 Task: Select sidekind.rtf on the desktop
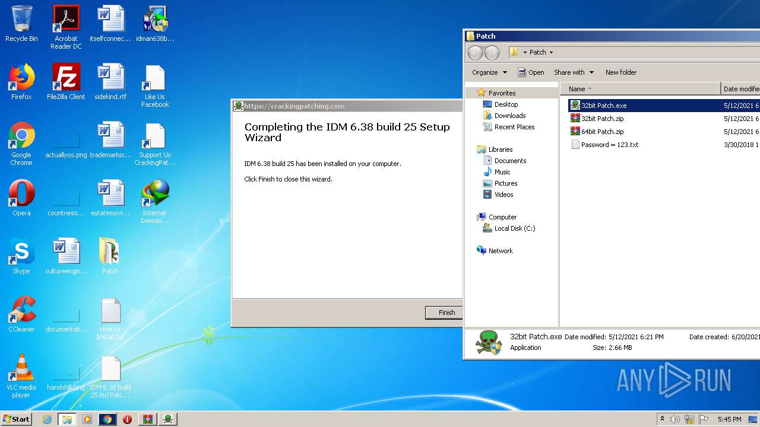coord(110,82)
